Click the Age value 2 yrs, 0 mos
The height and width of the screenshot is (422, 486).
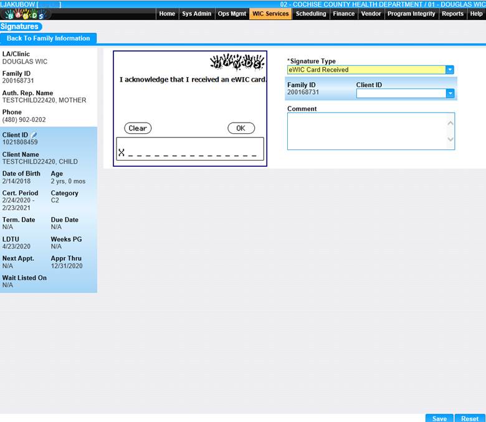(68, 181)
